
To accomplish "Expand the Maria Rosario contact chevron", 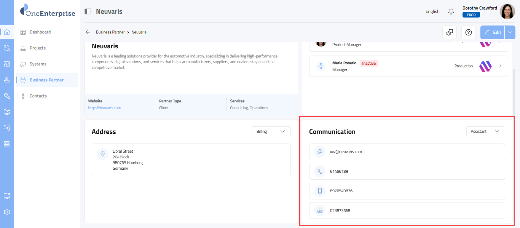I will [x=501, y=66].
